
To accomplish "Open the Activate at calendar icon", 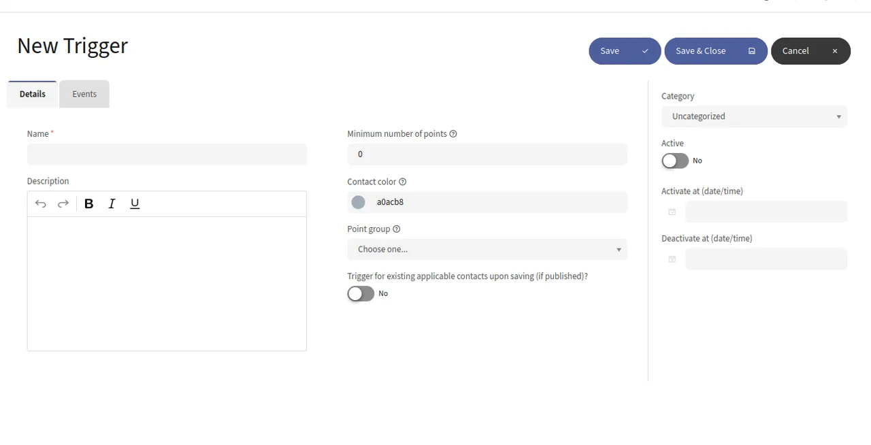I will click(672, 212).
